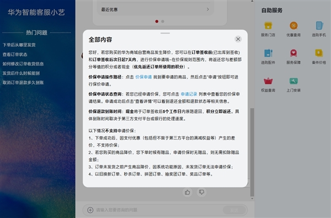Select hot question 如何修改订单收货信息
This screenshot has height=218, width=331.
point(23,64)
